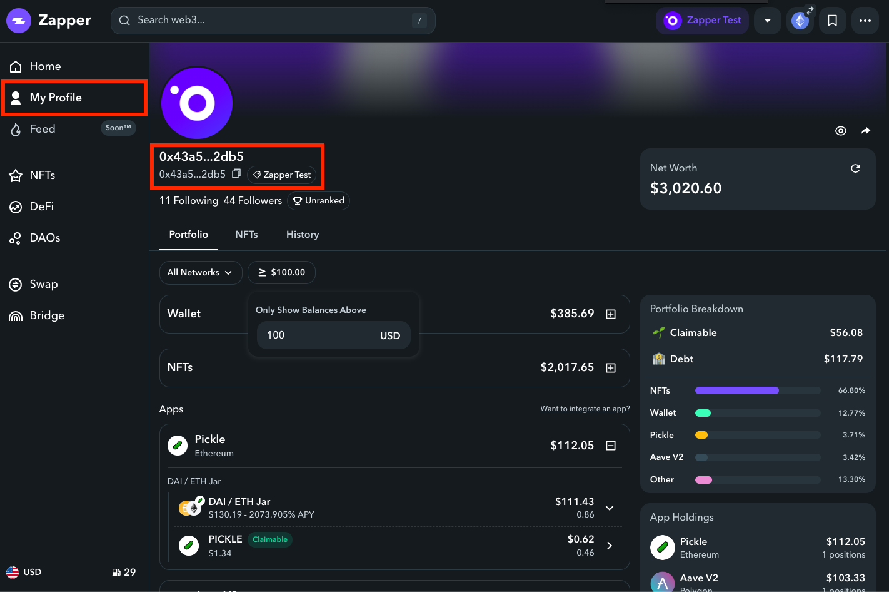
Task: Click the Debt bank icon
Action: point(658,359)
